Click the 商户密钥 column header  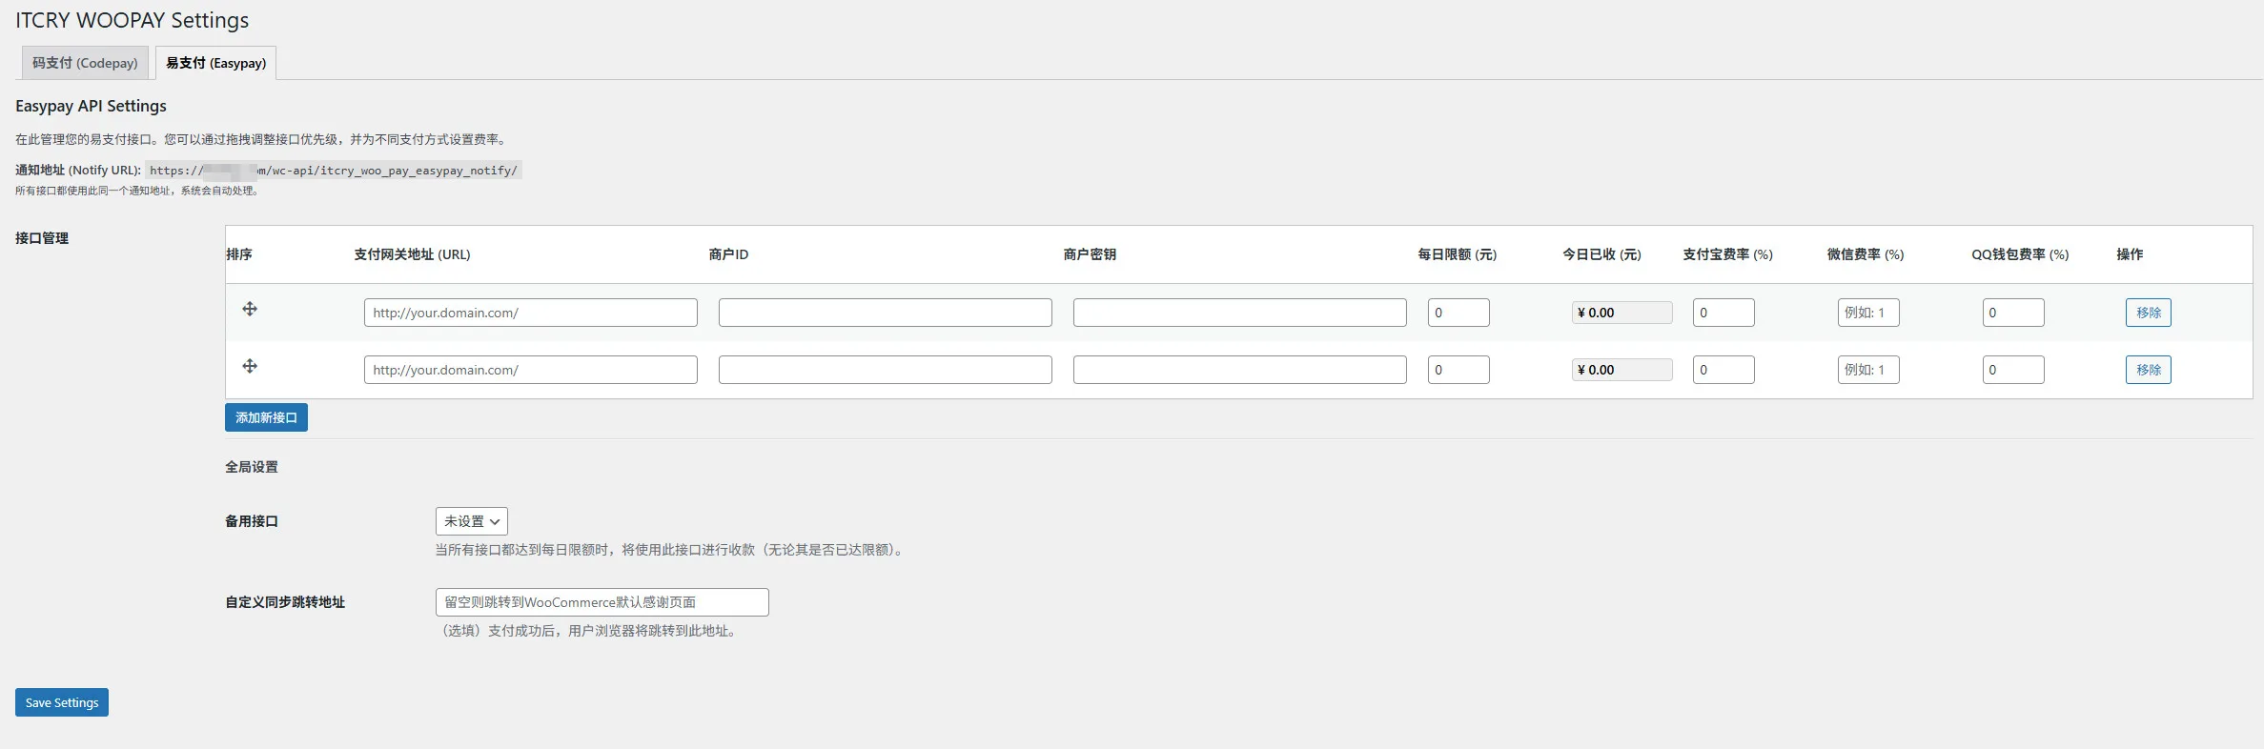tap(1090, 254)
